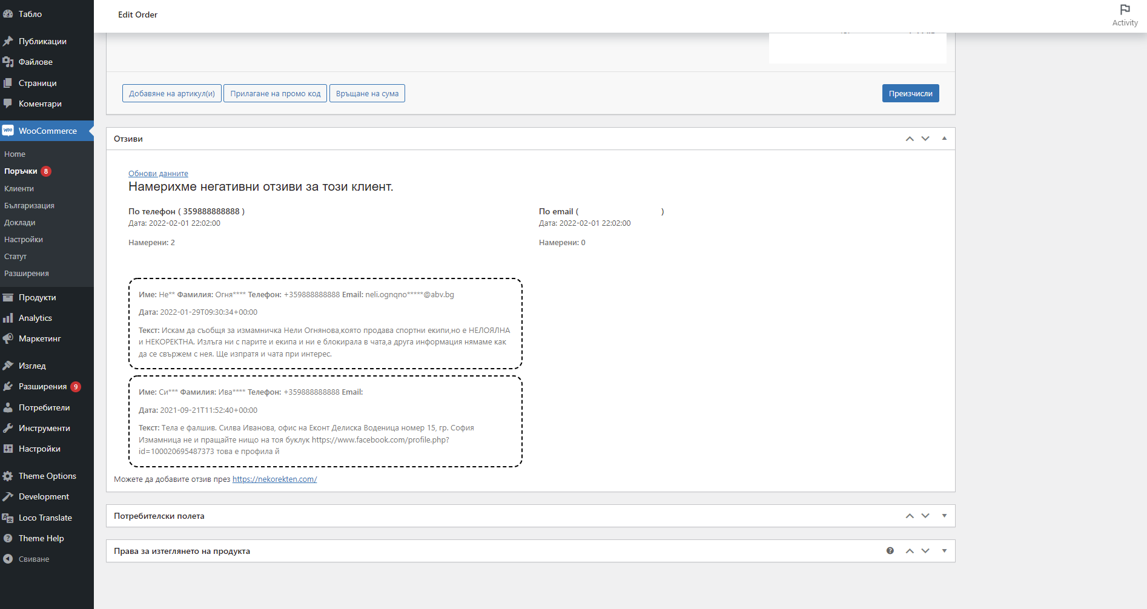Click the Настройки sliders icon at bottom
Screen dimensions: 1147x609
coord(8,449)
